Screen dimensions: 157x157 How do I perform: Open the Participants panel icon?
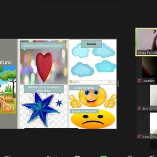pos(51,156)
